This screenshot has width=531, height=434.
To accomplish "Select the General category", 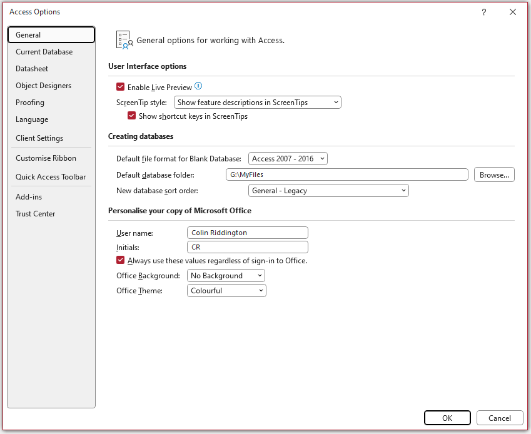I will click(x=51, y=35).
